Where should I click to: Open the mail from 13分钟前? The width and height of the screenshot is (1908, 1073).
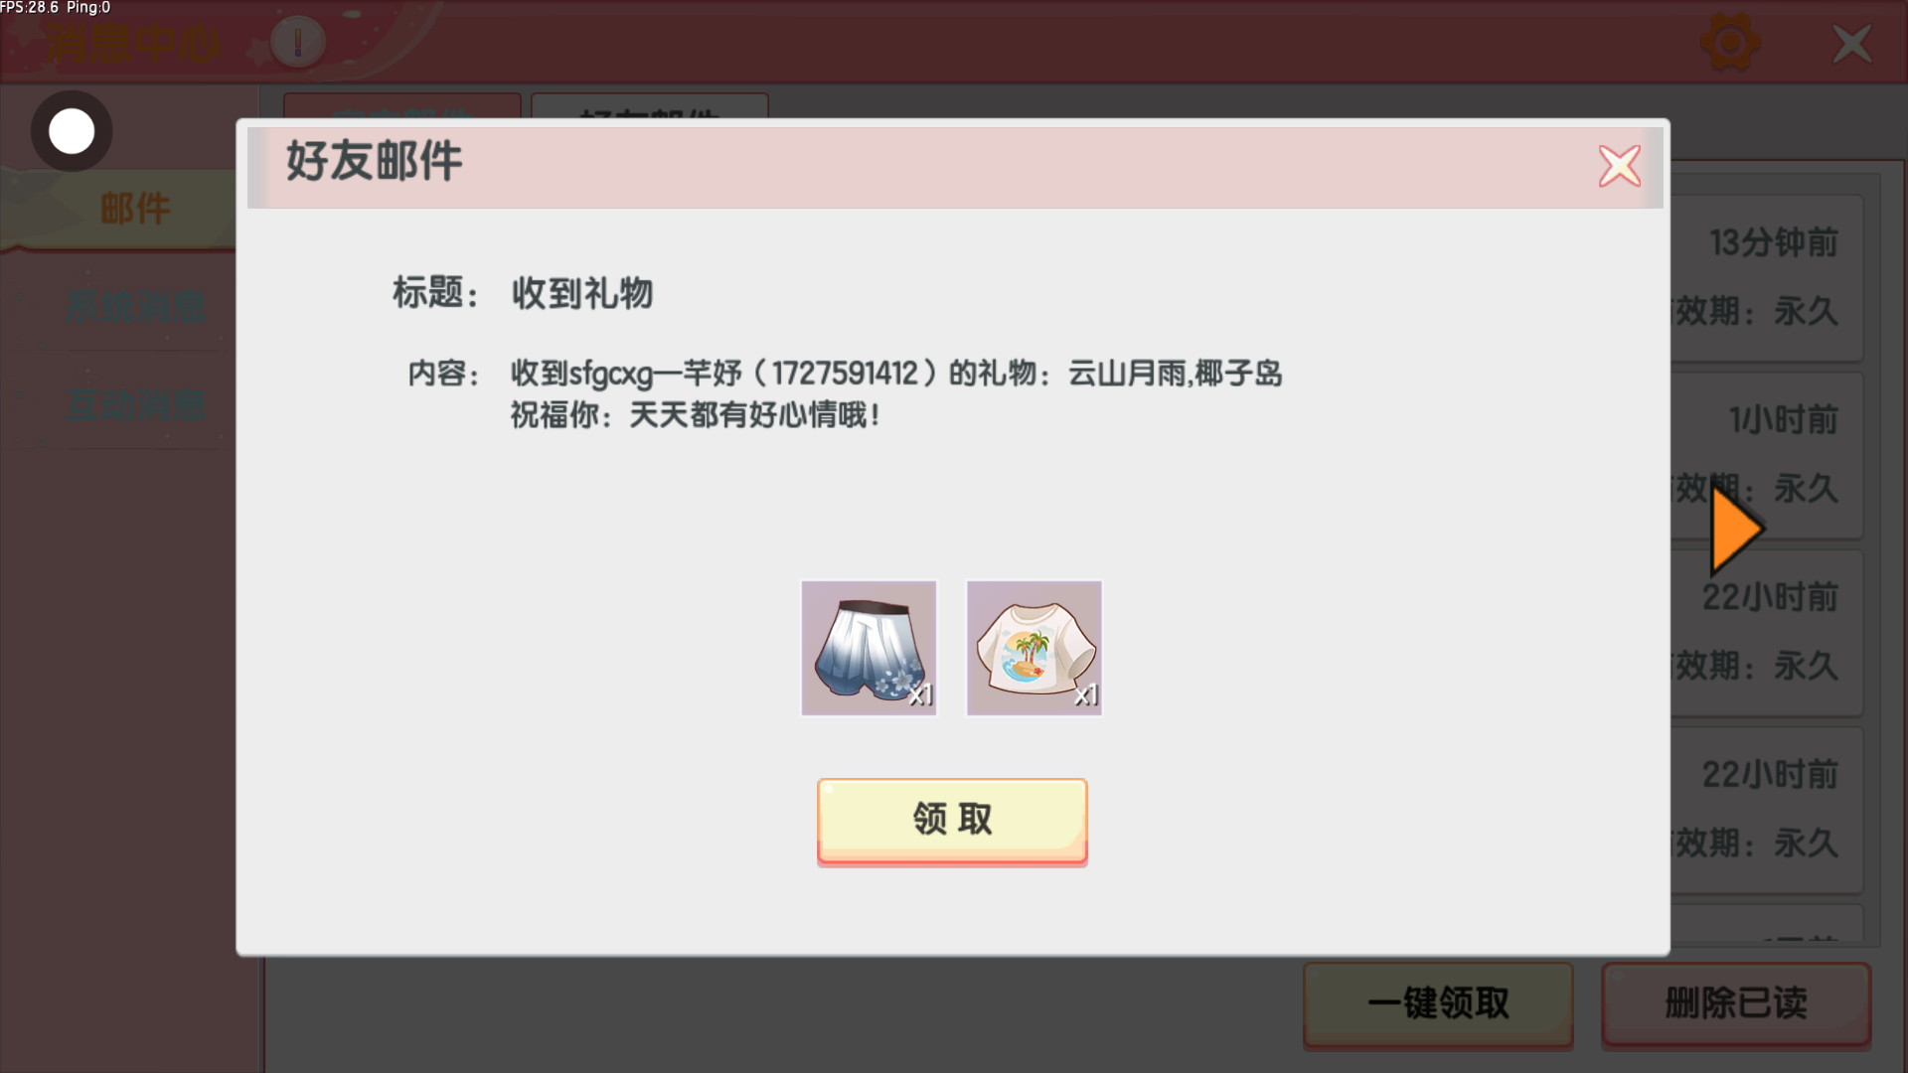(1767, 278)
